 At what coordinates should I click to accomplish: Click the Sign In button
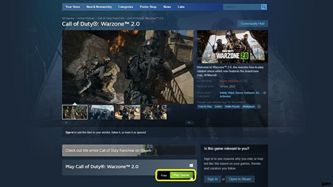pos(212,179)
